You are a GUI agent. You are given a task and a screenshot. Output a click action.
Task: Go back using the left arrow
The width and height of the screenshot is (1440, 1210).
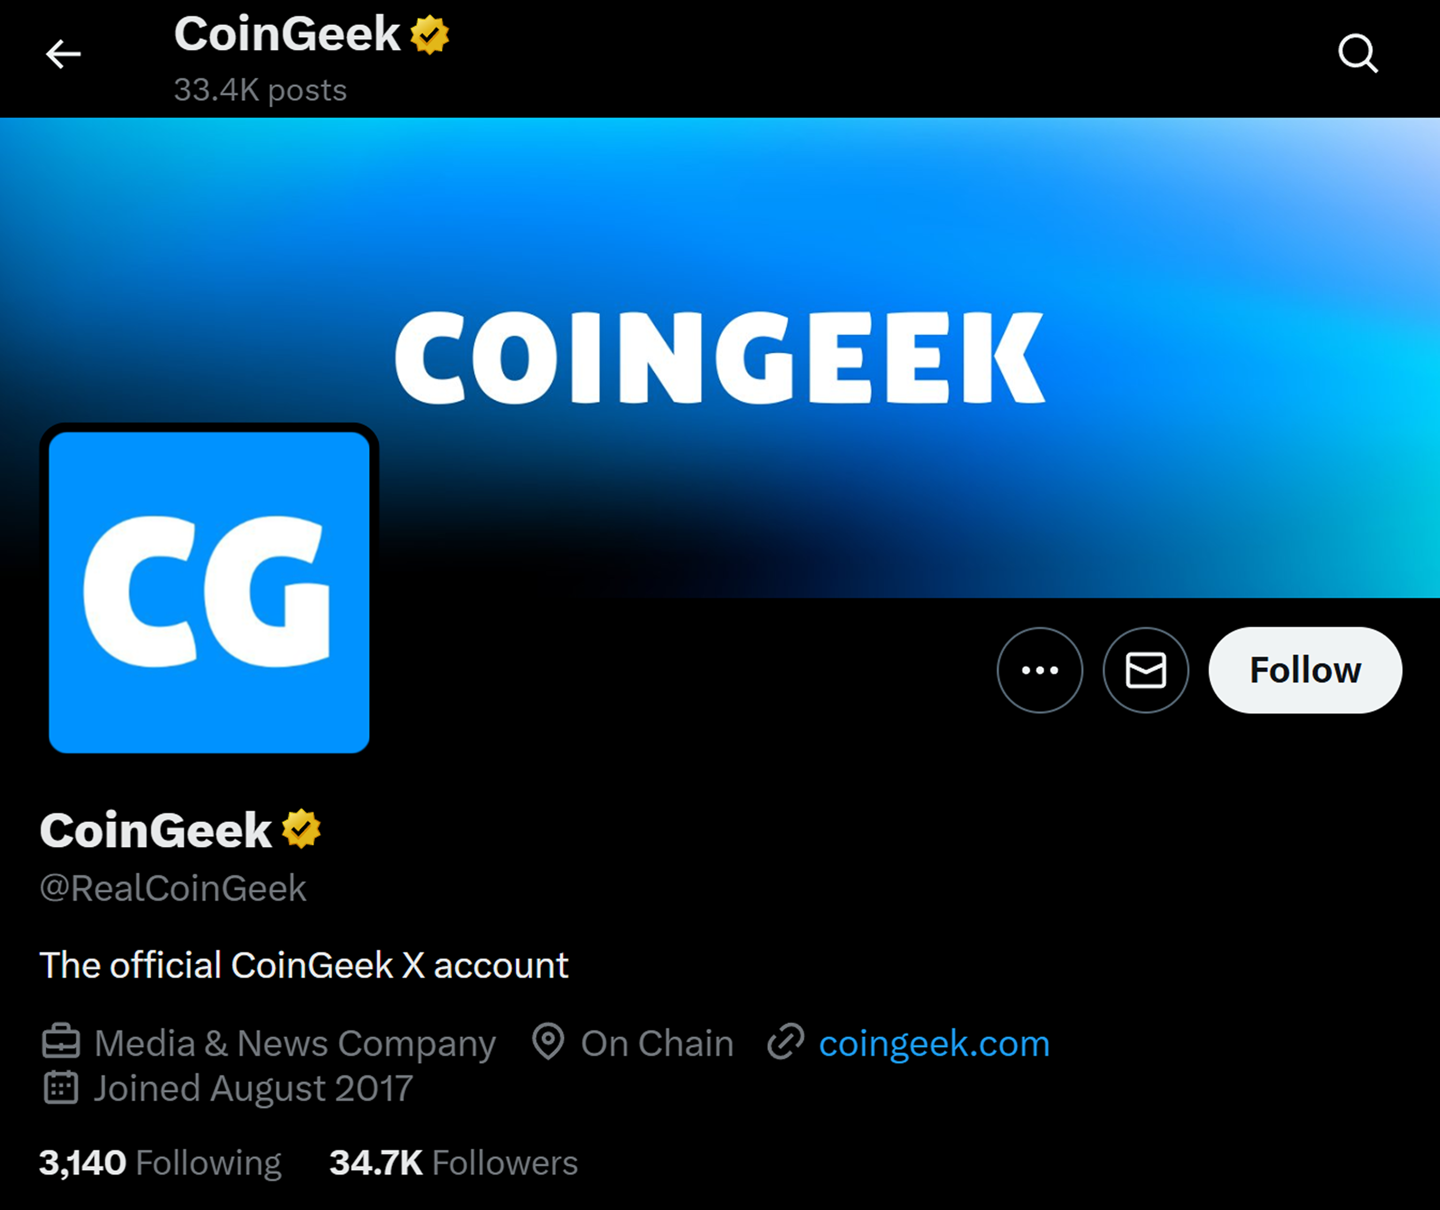(x=63, y=54)
